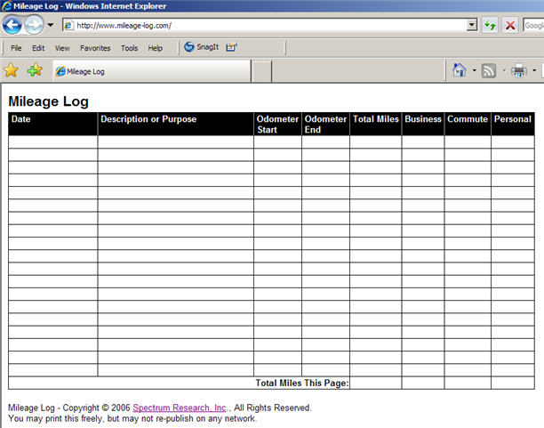Open the View menu
Screen dimensions: 544x428
[62, 48]
